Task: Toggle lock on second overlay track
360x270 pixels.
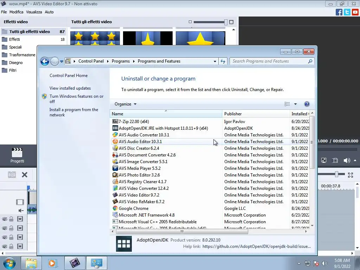Action: [11, 228]
